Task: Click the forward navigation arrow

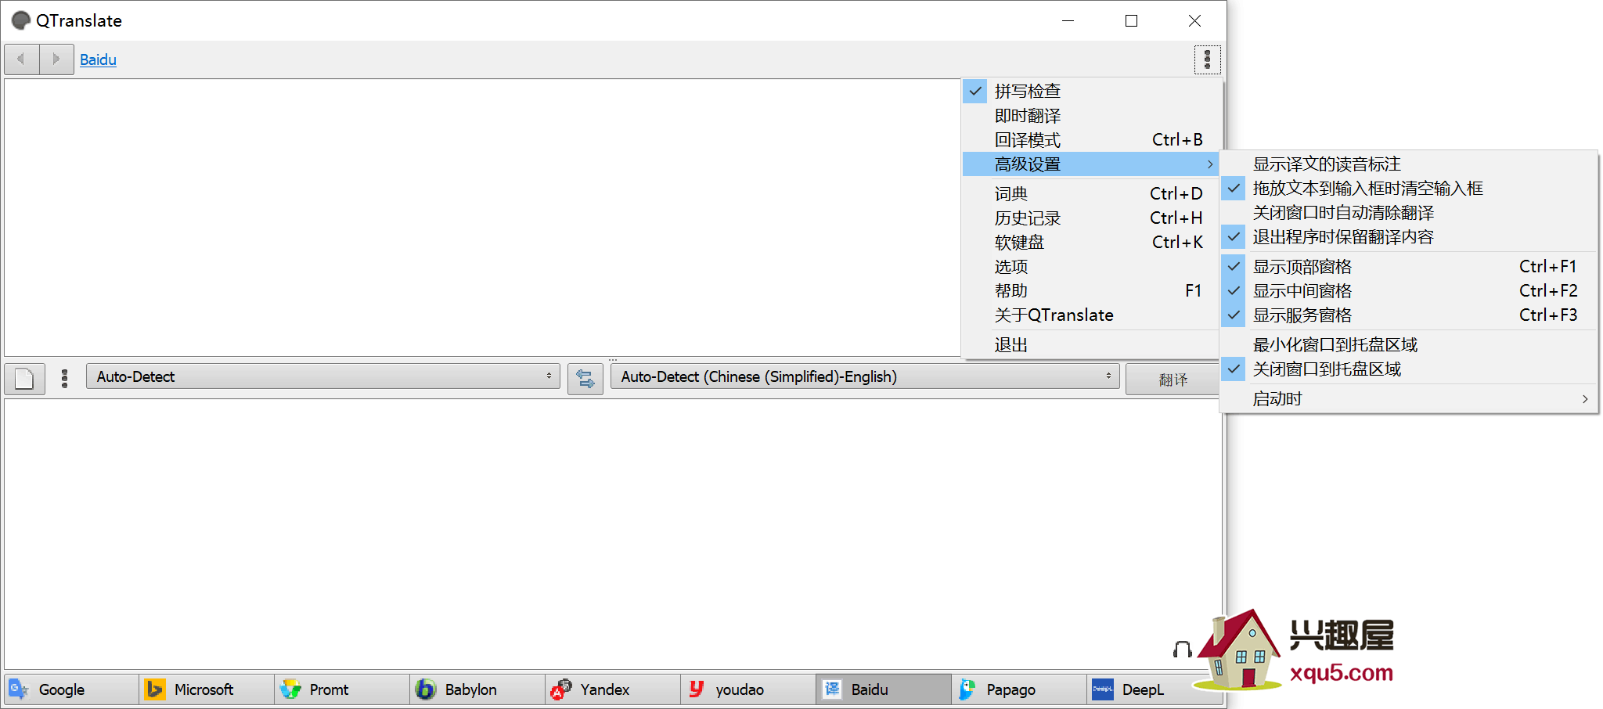Action: [56, 59]
